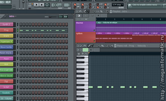
Task: Stop playback with the Stop button
Action: pos(41,5)
